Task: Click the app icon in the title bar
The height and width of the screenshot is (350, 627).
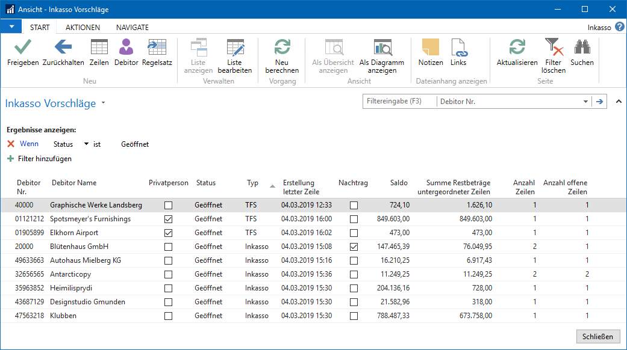Action: pyautogui.click(x=10, y=9)
